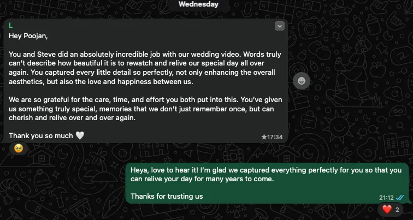Click the "Thank you so much" closing line
This screenshot has width=413, height=220.
click(x=41, y=136)
